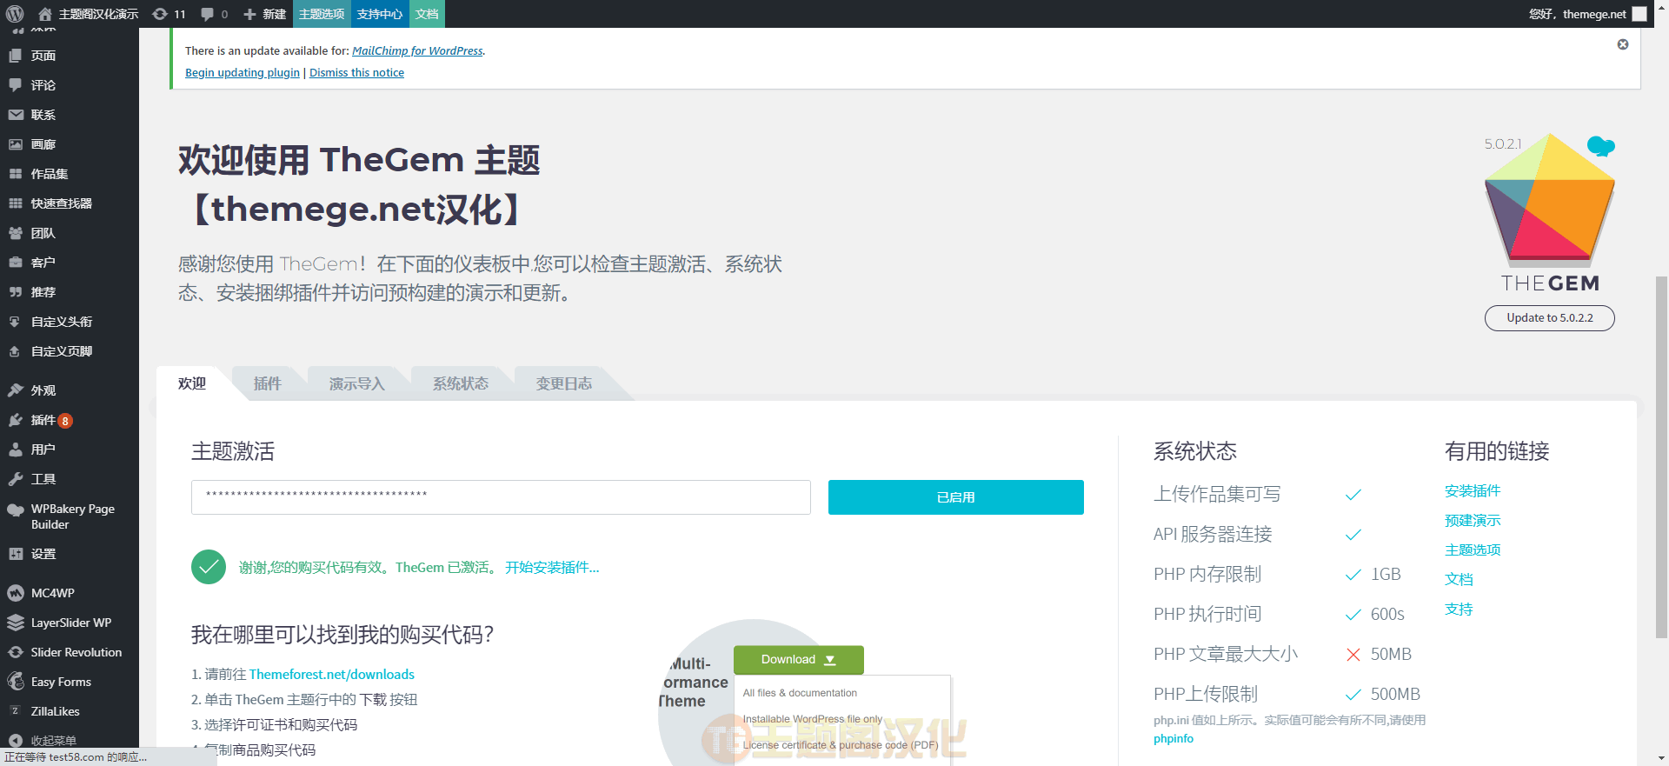Image resolution: width=1669 pixels, height=766 pixels.
Task: Click the phpinfo link
Action: point(1174,739)
